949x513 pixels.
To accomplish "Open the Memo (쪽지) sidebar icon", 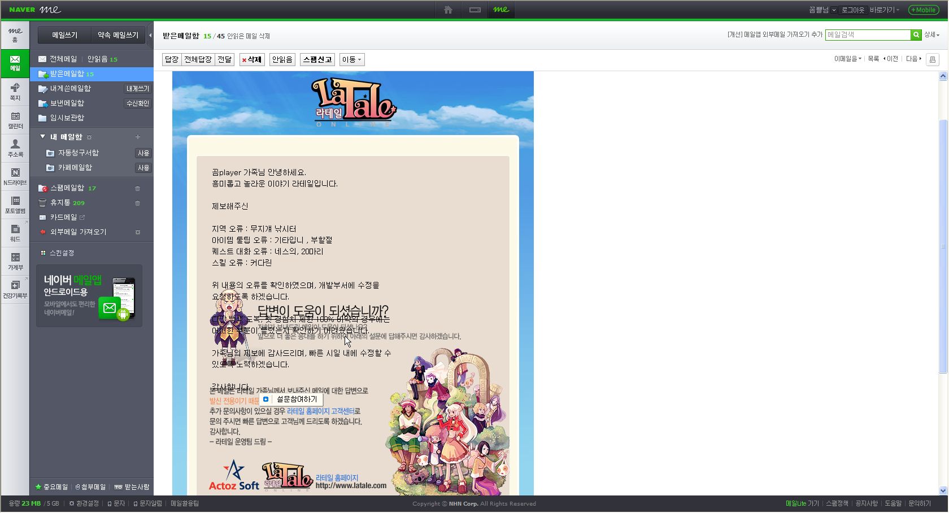I will pos(15,92).
